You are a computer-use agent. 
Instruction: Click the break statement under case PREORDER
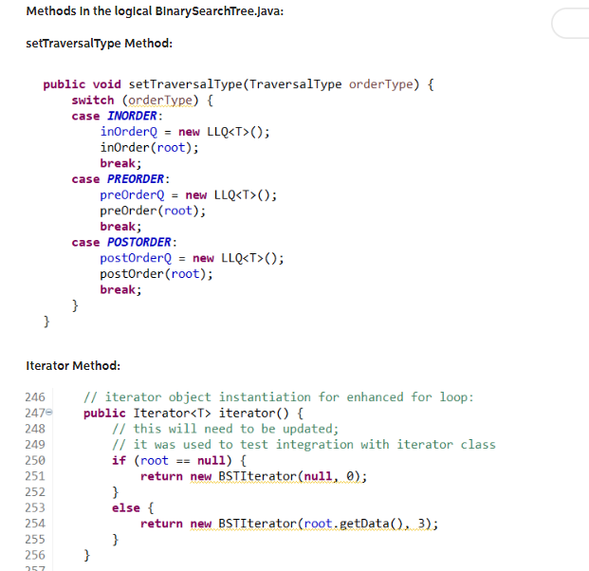point(120,227)
